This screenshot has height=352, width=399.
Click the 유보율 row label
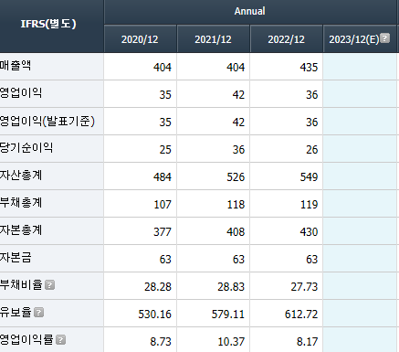click(x=16, y=313)
